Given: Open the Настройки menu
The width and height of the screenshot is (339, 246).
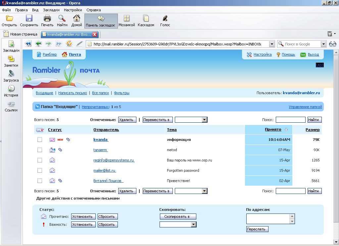Looking at the screenshot, I should click(73, 10).
